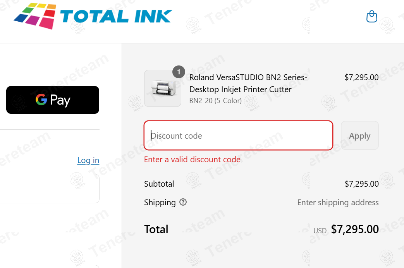Open the shopping bag cart icon
The width and height of the screenshot is (404, 268).
[372, 17]
